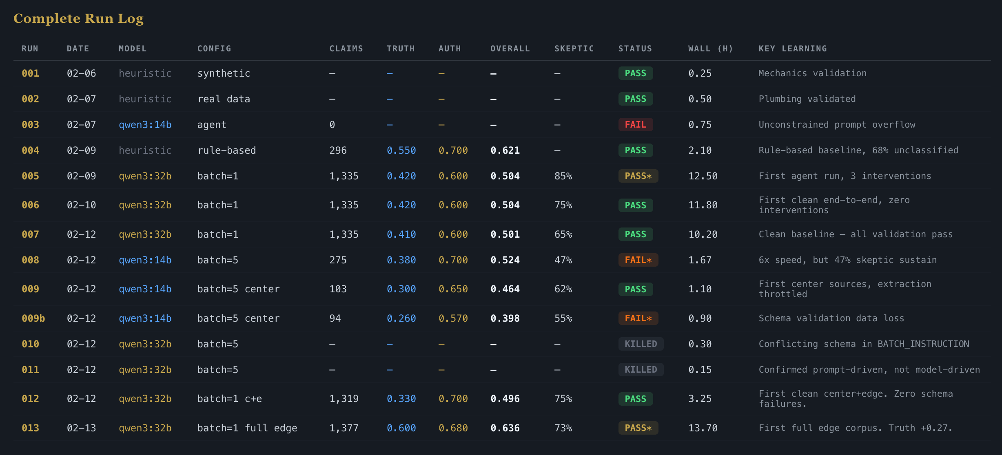Click the Complete Run Log heading
Image resolution: width=1002 pixels, height=455 pixels.
[x=78, y=18]
